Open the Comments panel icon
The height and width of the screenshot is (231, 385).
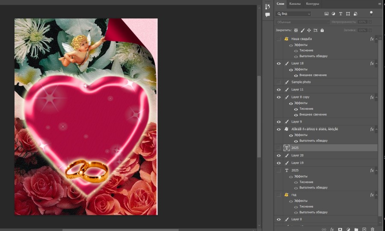coord(268,15)
